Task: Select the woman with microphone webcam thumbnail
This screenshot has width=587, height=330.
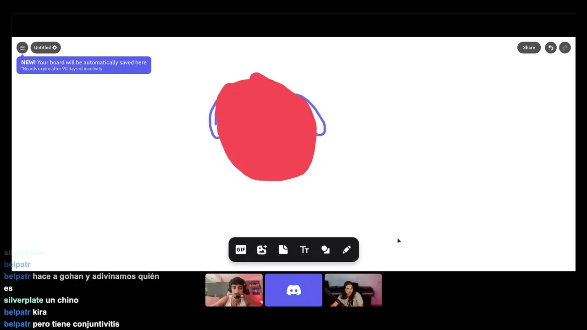Action: (x=353, y=290)
